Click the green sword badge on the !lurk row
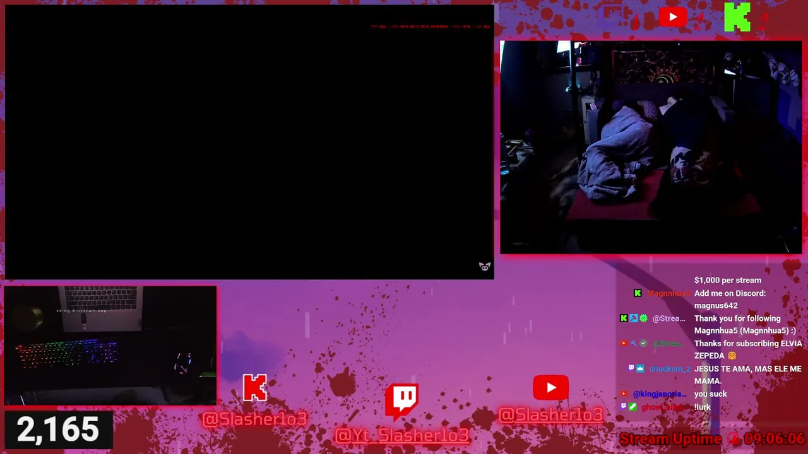808x454 pixels. click(x=633, y=407)
